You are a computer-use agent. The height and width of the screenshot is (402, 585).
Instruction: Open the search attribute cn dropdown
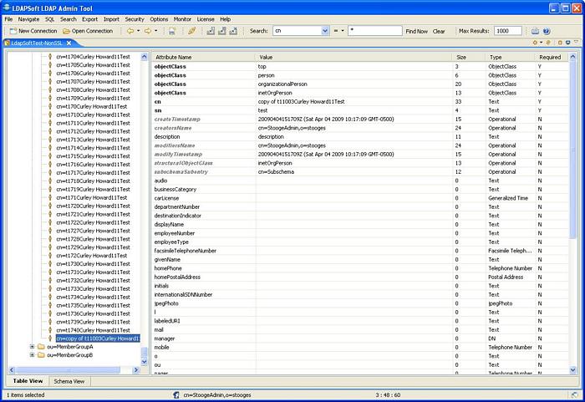pos(324,31)
